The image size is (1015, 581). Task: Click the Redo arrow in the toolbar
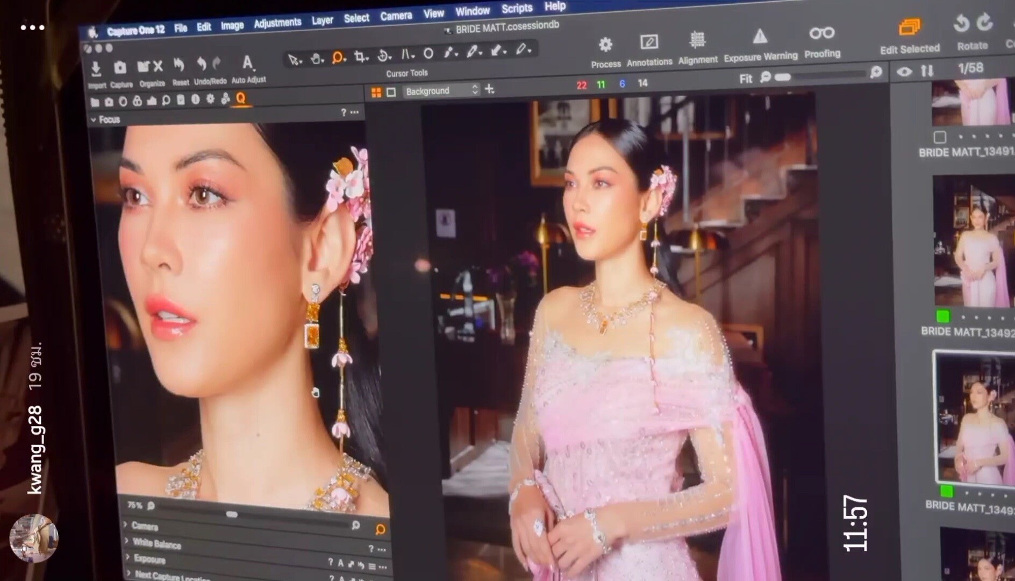(217, 63)
